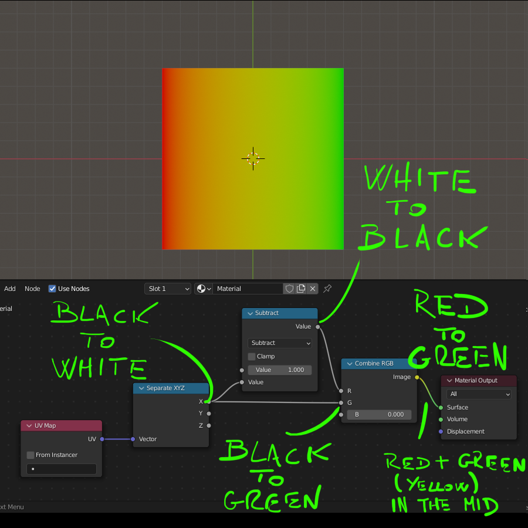Image resolution: width=528 pixels, height=528 pixels.
Task: Click the Vector input socket
Action: (x=133, y=439)
